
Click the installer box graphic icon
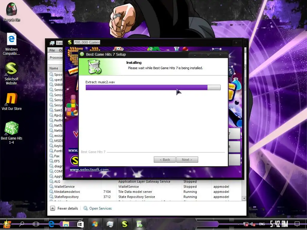pyautogui.click(x=94, y=67)
